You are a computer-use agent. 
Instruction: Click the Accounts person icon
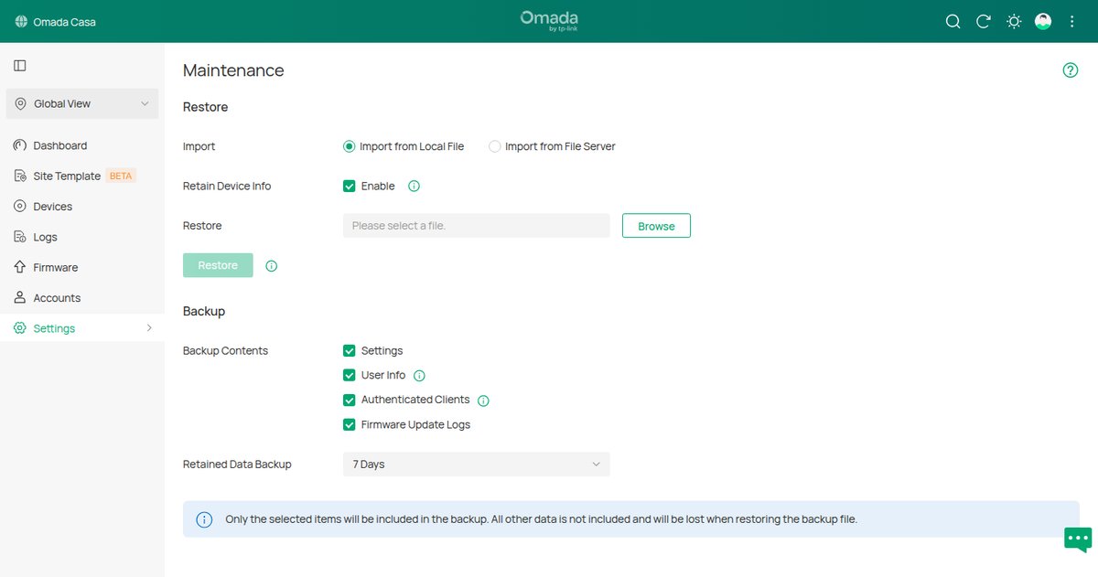[20, 298]
